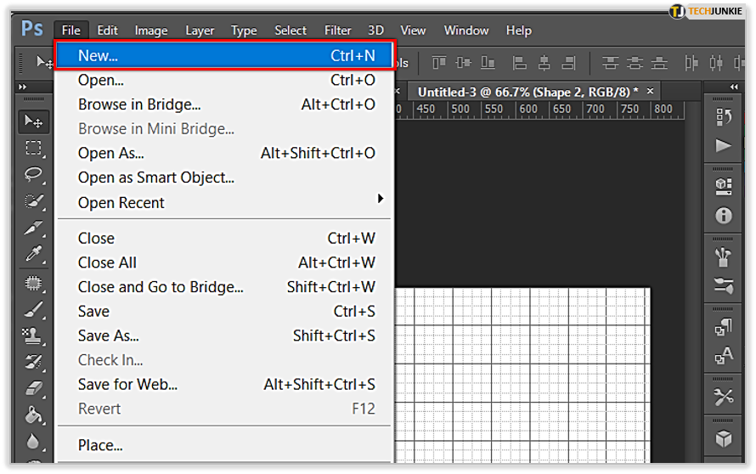Open the 3D menu

click(x=375, y=31)
